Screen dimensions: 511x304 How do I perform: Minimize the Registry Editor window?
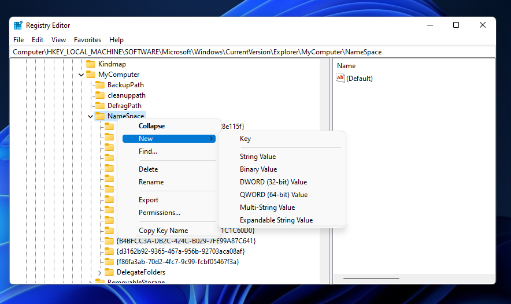(430, 25)
